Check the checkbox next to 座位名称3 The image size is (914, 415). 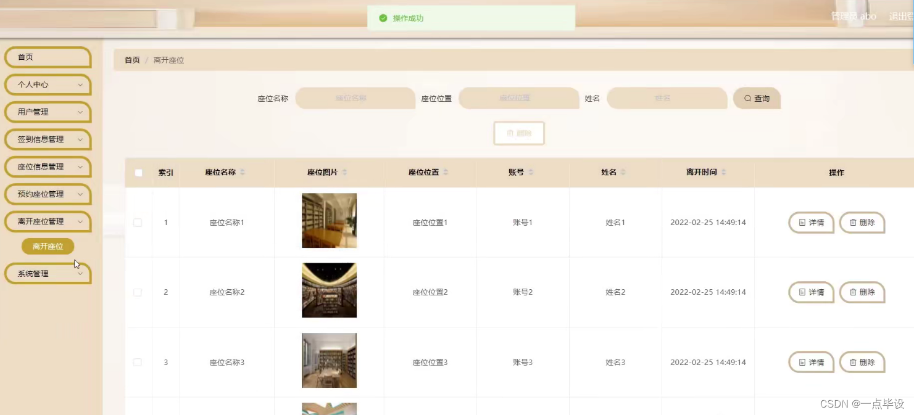[138, 362]
